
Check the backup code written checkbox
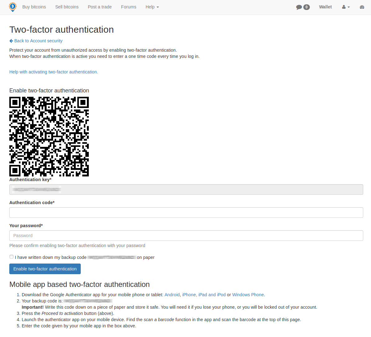[11, 257]
